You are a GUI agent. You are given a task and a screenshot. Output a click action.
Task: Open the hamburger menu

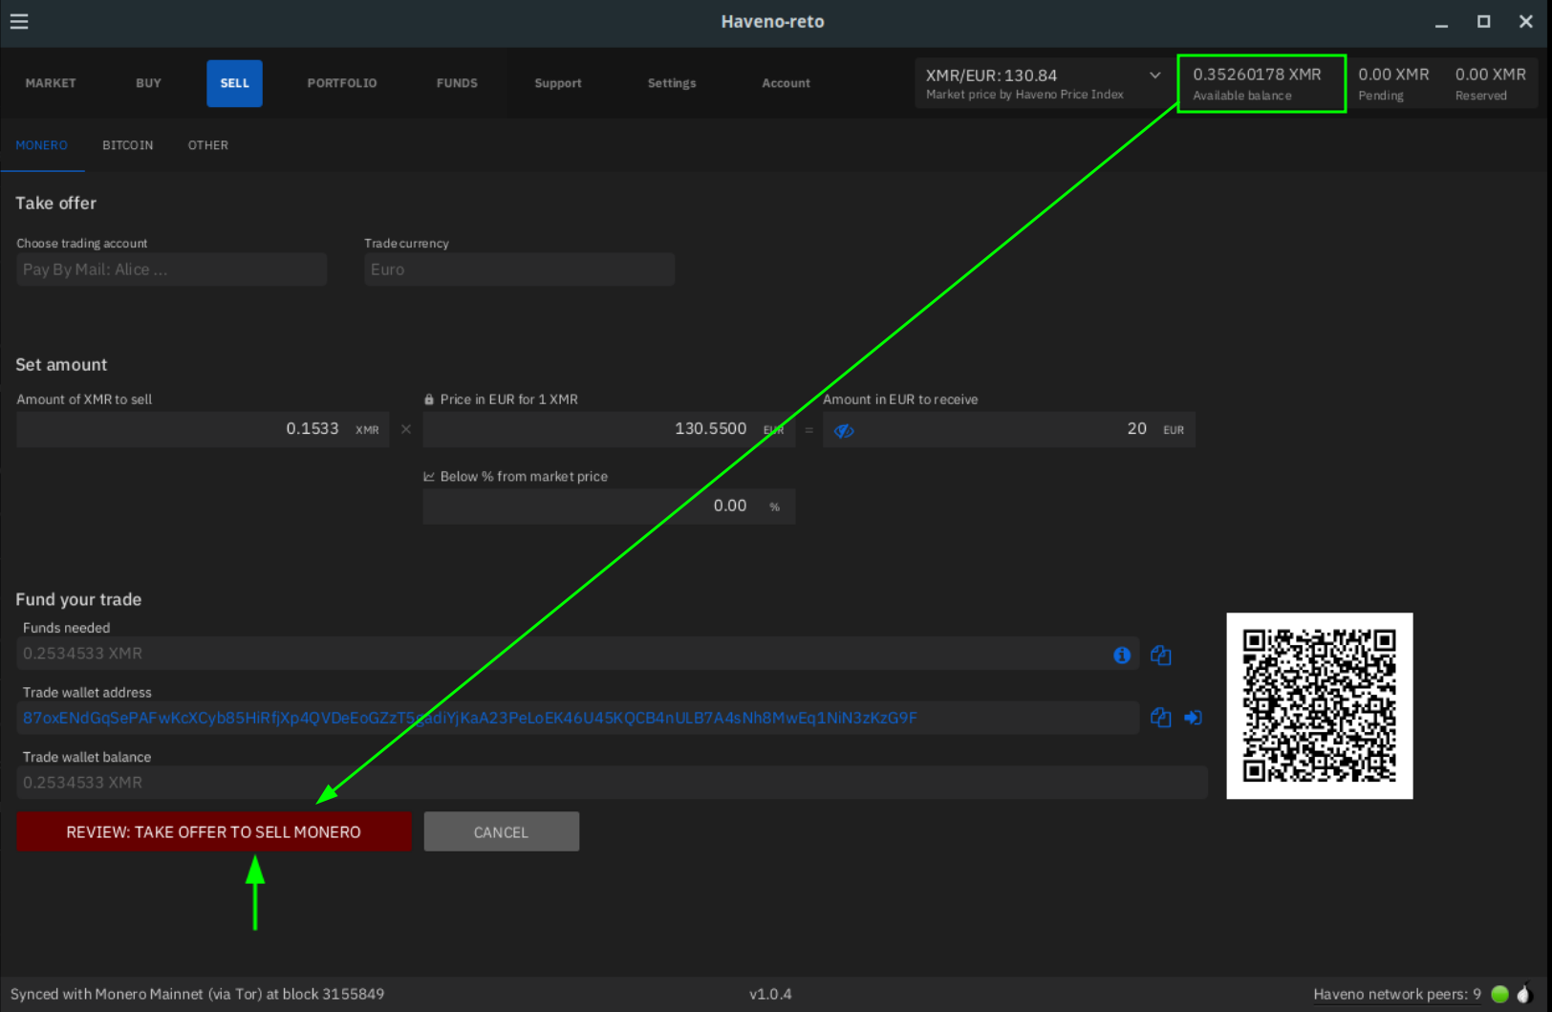19,21
